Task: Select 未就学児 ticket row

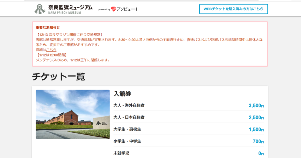Action: tap(189, 153)
